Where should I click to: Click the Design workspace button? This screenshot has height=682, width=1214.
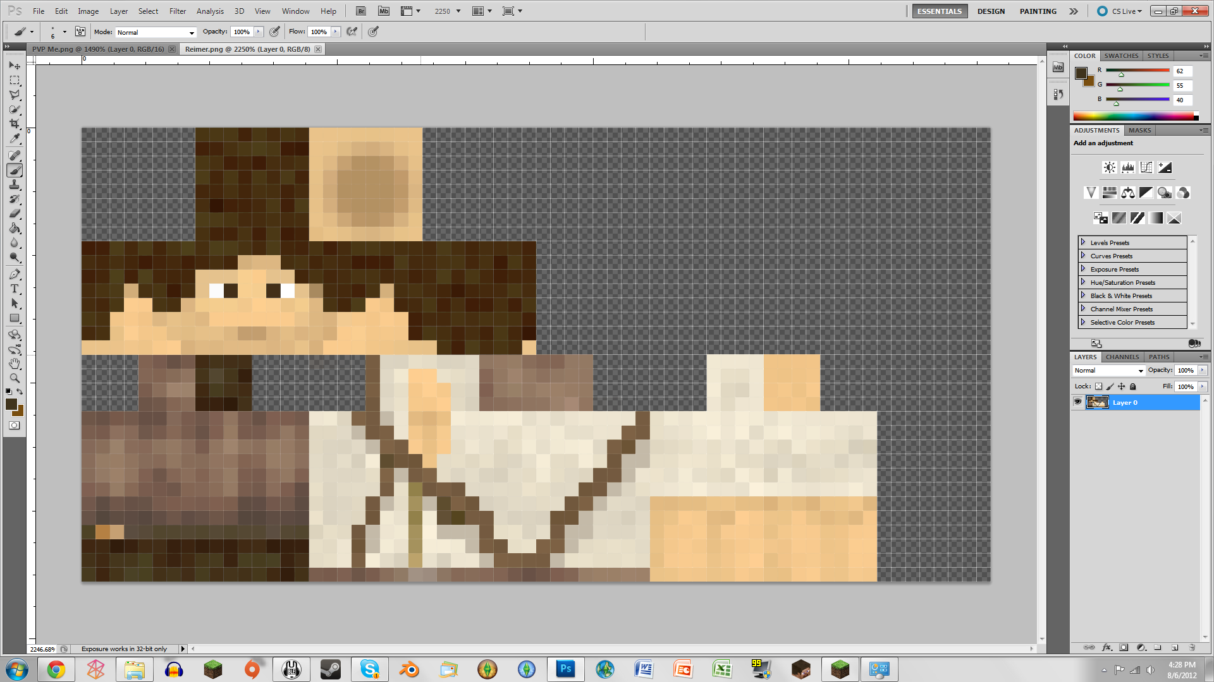[x=990, y=11]
